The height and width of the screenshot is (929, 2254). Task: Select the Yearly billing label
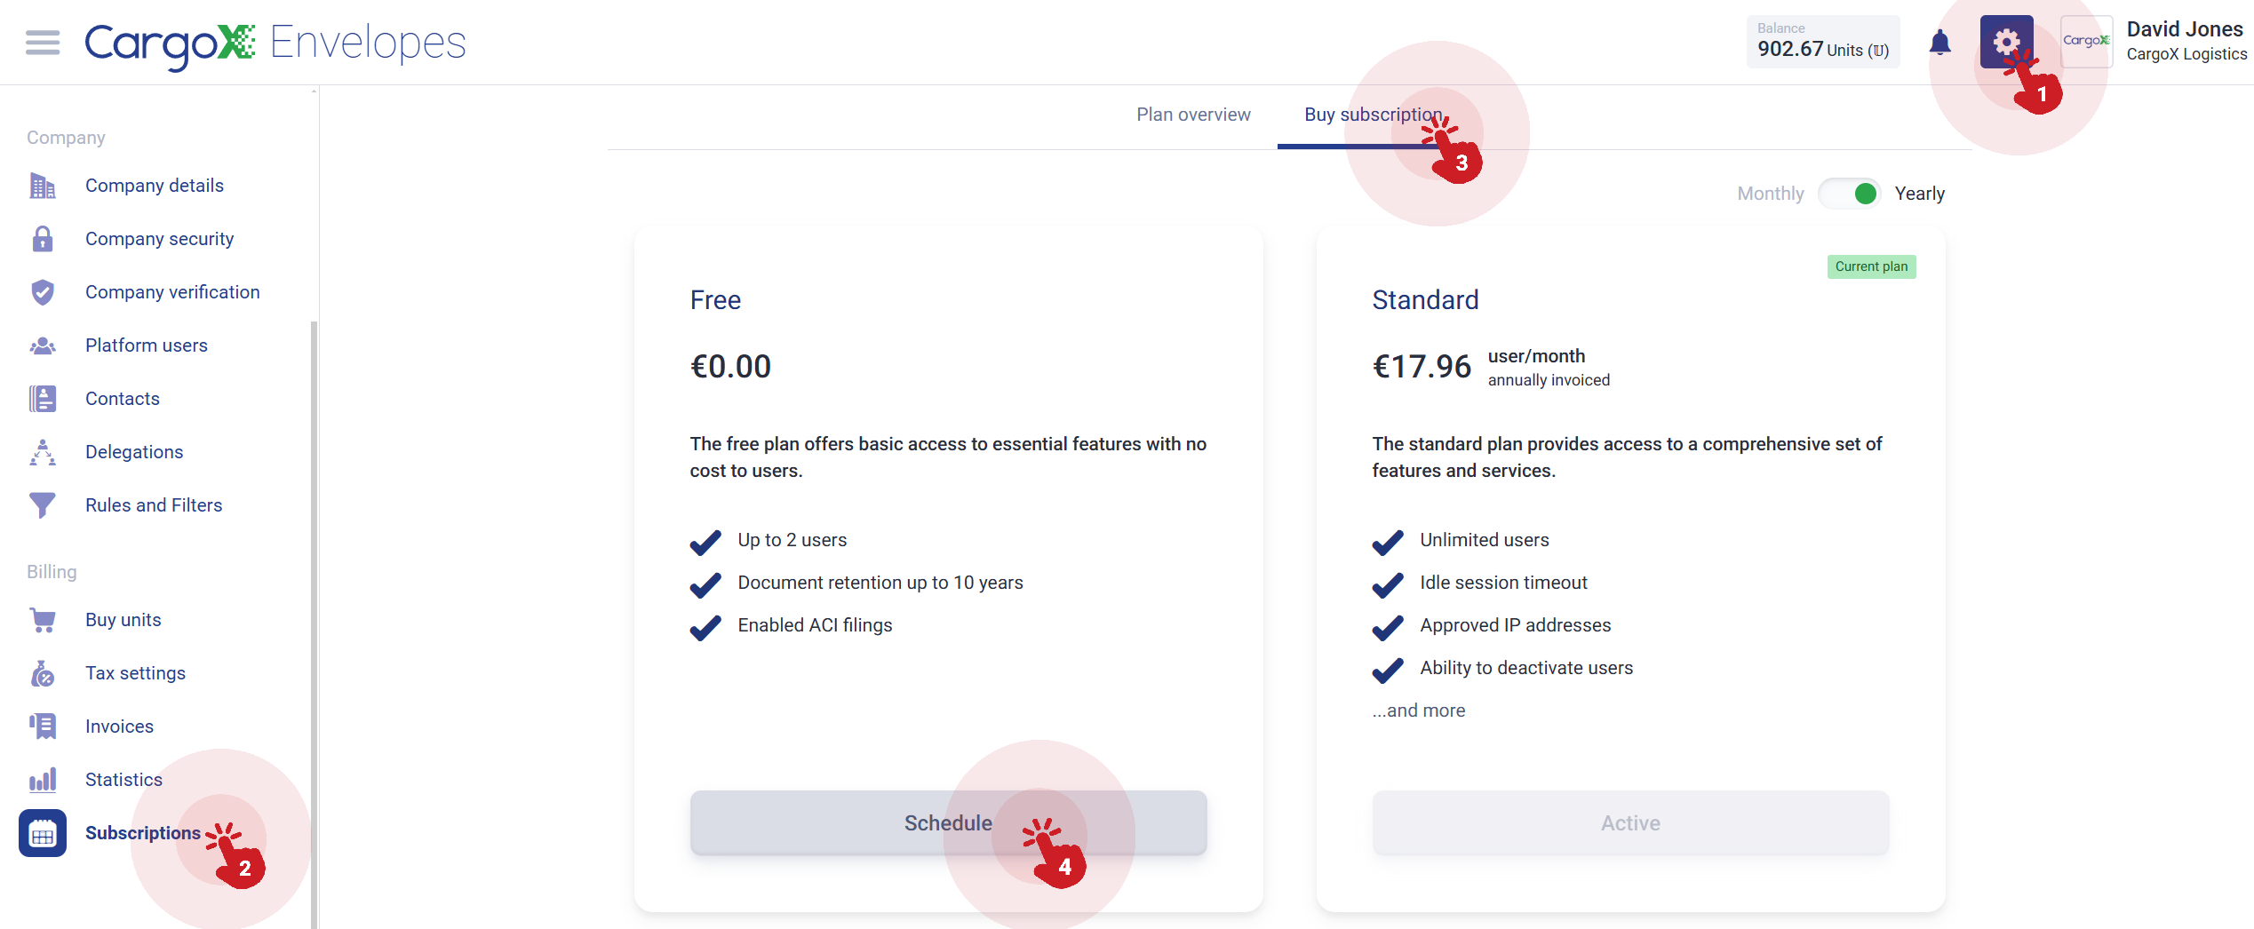(x=1919, y=194)
